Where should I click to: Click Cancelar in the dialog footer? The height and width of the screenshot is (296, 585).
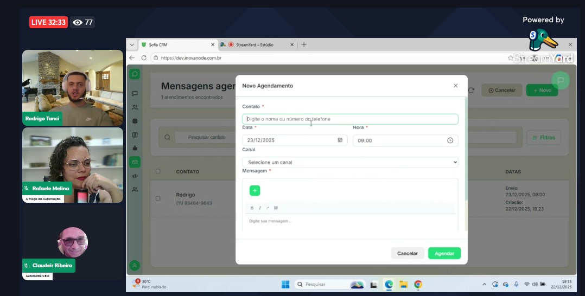[x=407, y=253]
